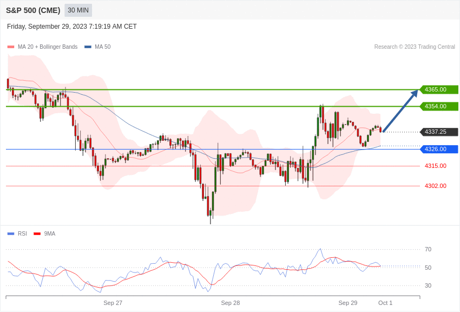The height and width of the screenshot is (312, 460).
Task: Click the Sep 28 date on the time axis
Action: [x=230, y=303]
